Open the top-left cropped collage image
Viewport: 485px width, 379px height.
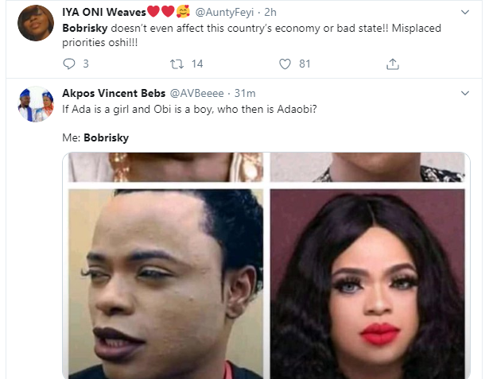(x=164, y=167)
